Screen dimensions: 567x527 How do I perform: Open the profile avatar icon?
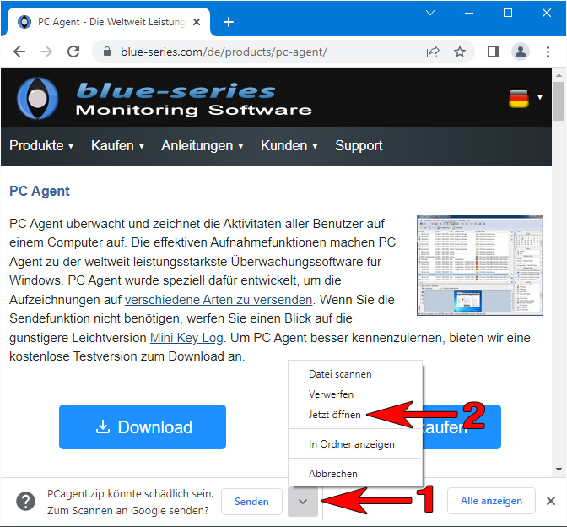pyautogui.click(x=521, y=52)
